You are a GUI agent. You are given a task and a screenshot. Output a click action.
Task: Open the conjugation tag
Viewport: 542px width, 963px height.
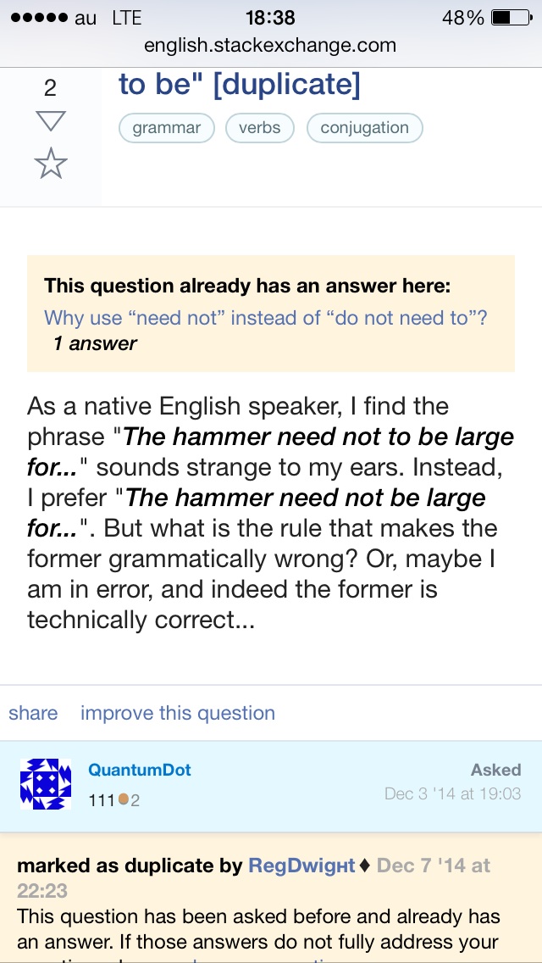[364, 128]
